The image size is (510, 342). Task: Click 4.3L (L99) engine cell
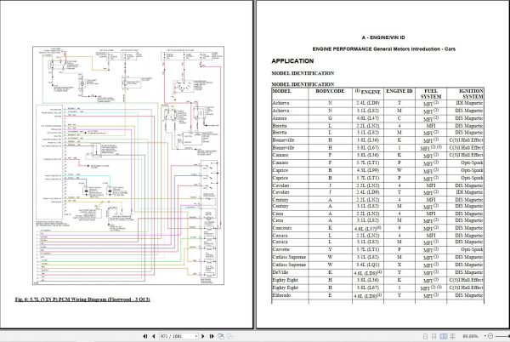tap(367, 170)
